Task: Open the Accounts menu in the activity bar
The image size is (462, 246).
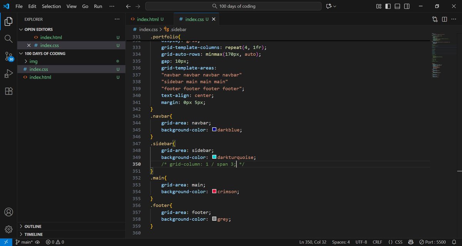Action: [x=8, y=212]
